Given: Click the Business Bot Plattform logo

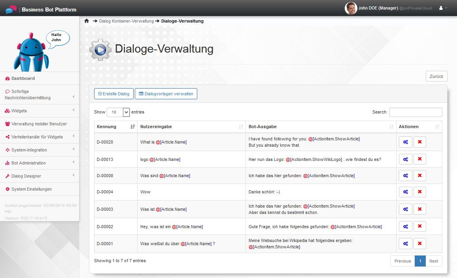Looking at the screenshot, I should coord(11,9).
